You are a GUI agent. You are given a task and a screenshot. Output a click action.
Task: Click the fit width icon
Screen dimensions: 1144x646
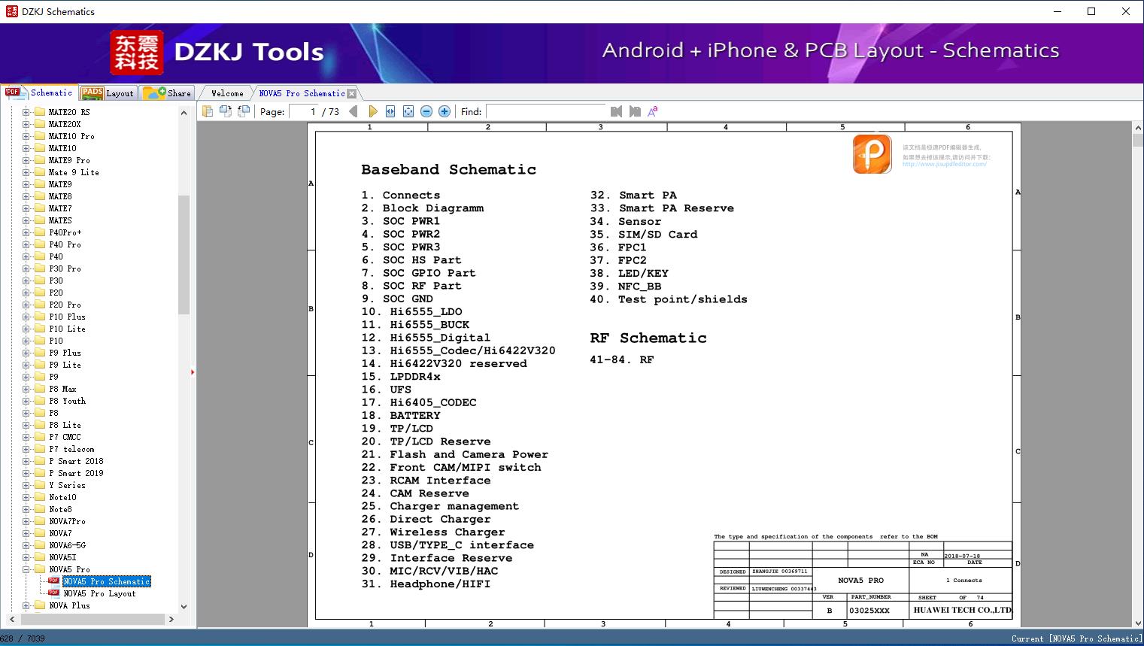[x=390, y=111]
